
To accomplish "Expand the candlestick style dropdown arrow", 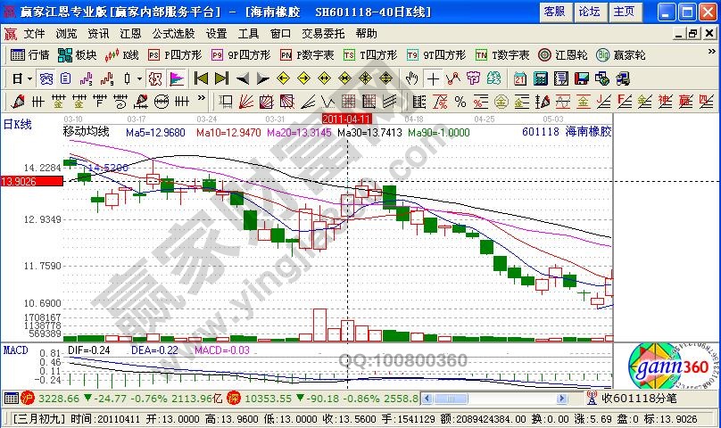I will coord(139,78).
